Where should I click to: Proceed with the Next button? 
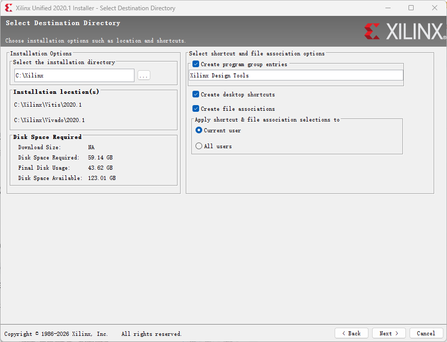[389, 333]
